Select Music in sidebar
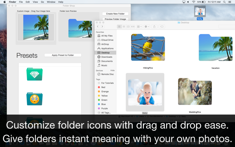 (x=106, y=65)
